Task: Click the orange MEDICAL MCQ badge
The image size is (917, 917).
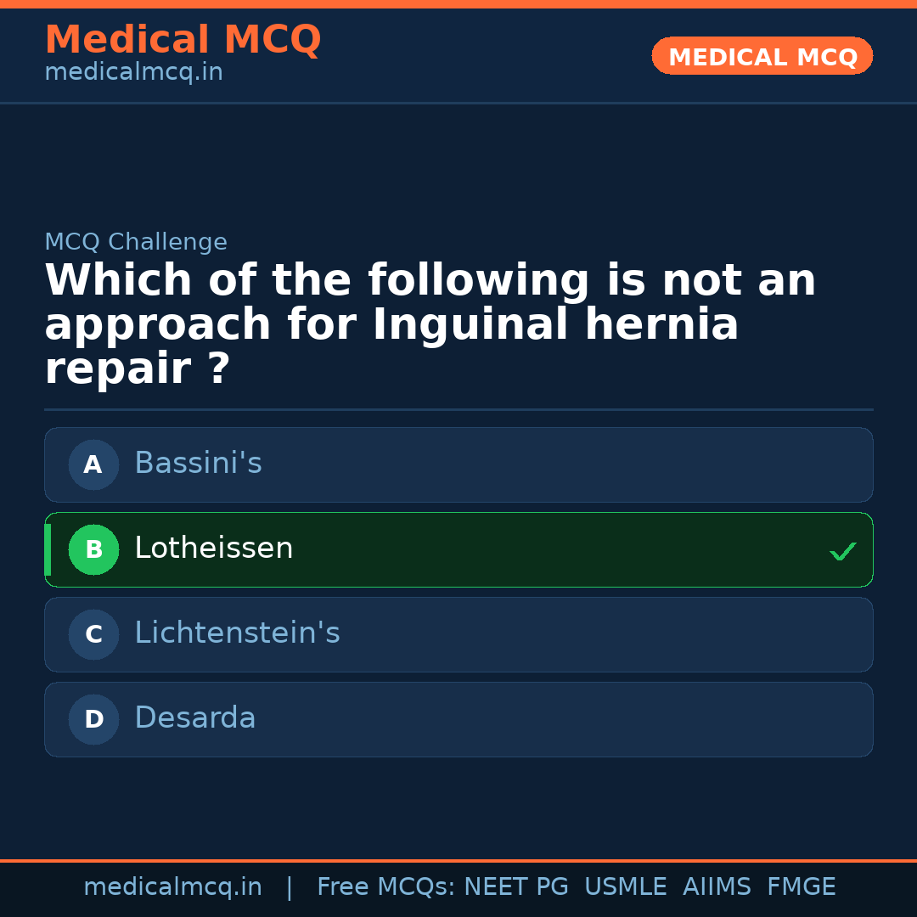Action: pos(762,56)
